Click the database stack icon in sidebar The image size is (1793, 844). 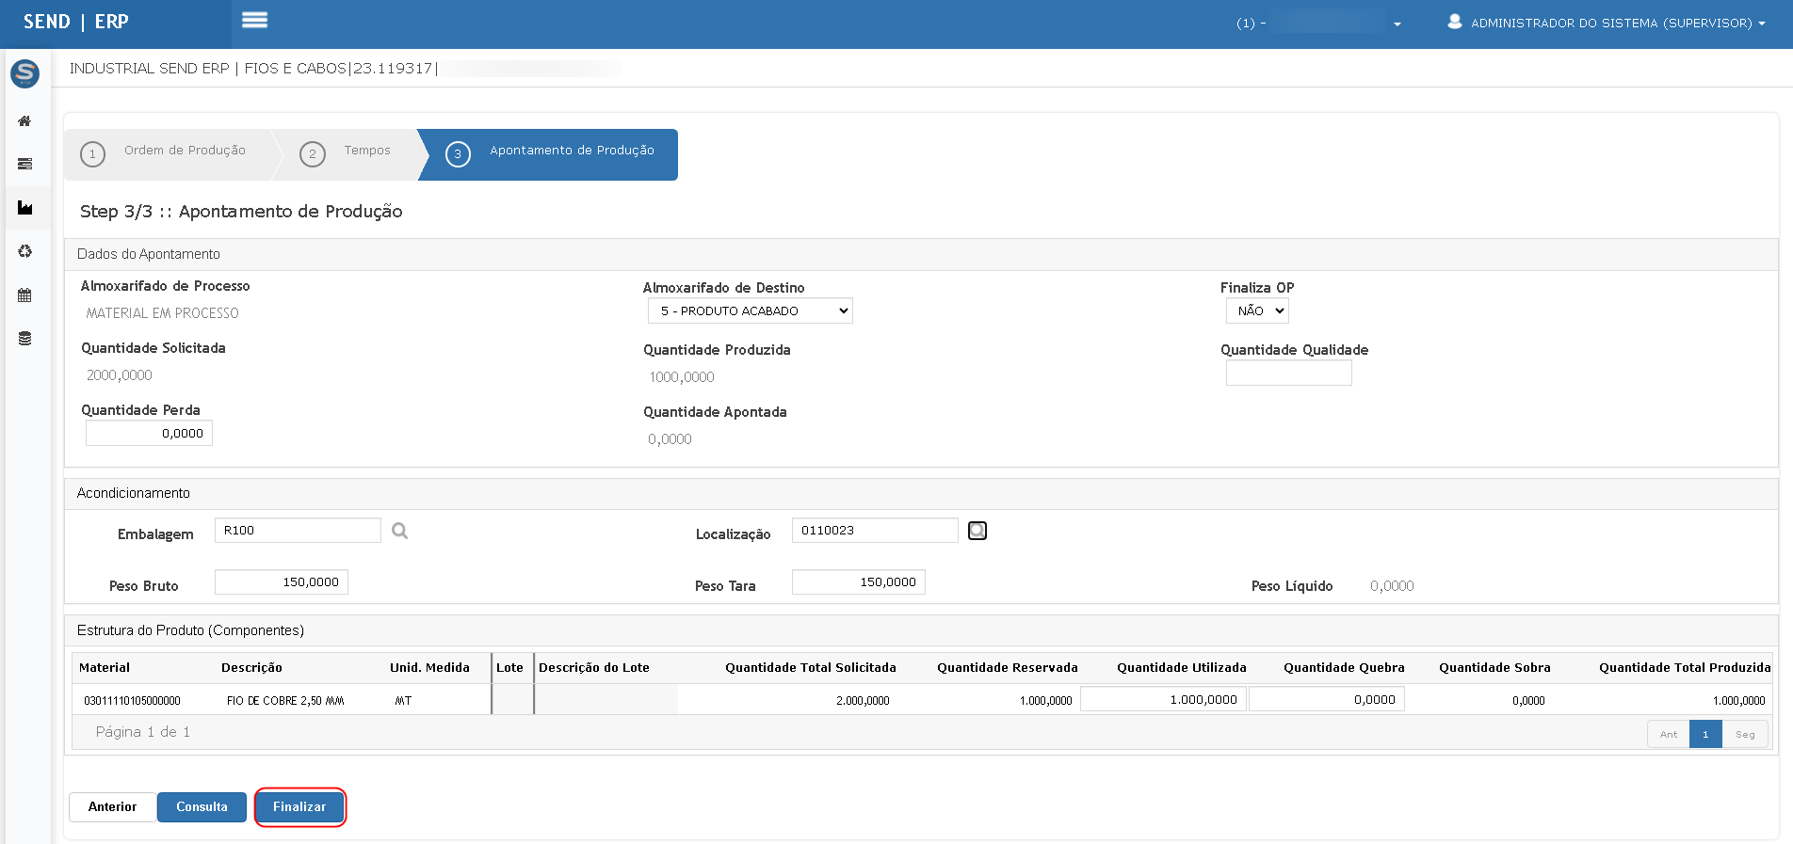pos(24,339)
